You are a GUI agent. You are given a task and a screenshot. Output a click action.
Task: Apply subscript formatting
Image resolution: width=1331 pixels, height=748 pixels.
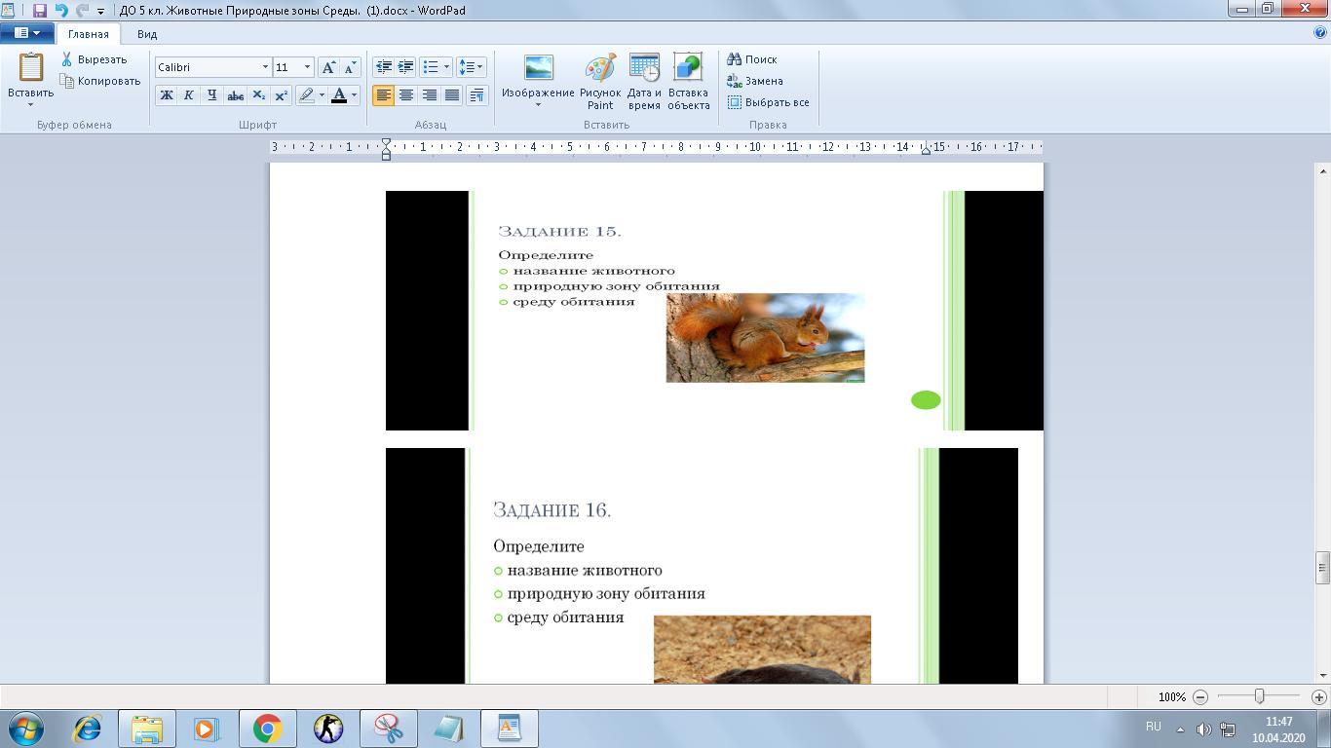(258, 95)
